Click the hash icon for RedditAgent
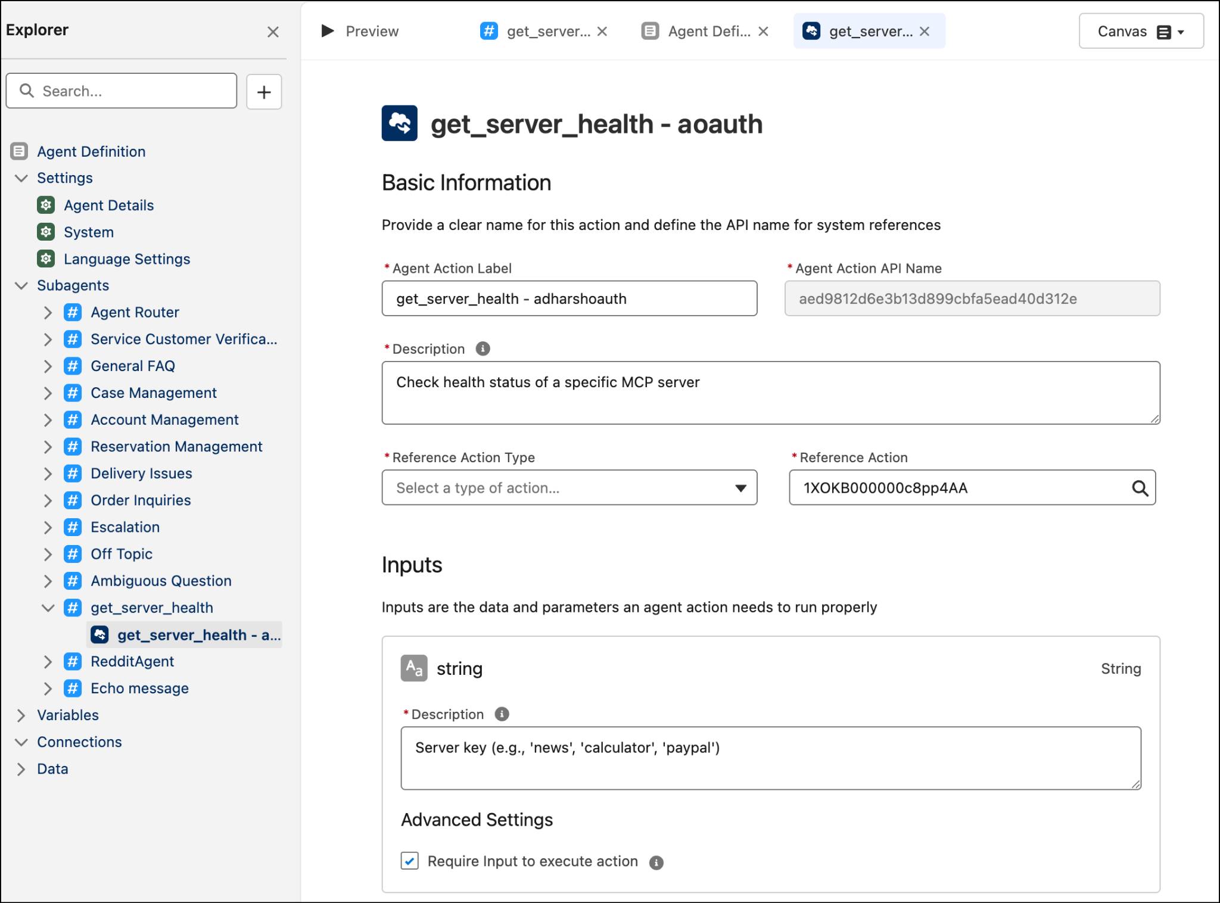 click(73, 661)
